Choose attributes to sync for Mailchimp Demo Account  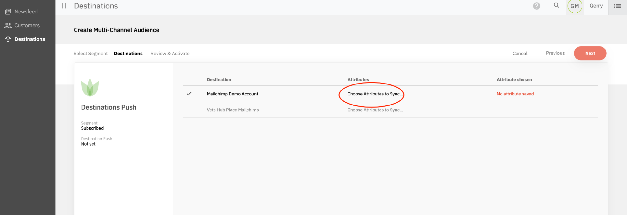click(375, 94)
